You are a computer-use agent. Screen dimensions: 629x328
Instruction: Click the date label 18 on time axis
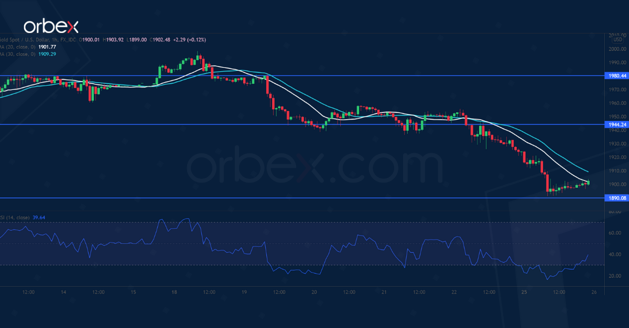[173, 292]
